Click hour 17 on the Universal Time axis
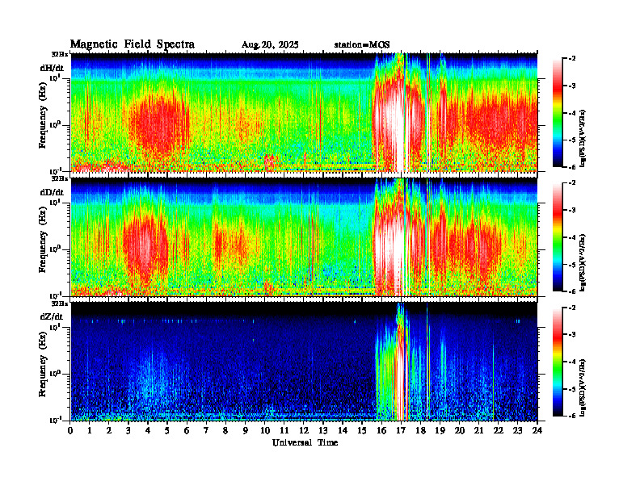 [x=401, y=431]
